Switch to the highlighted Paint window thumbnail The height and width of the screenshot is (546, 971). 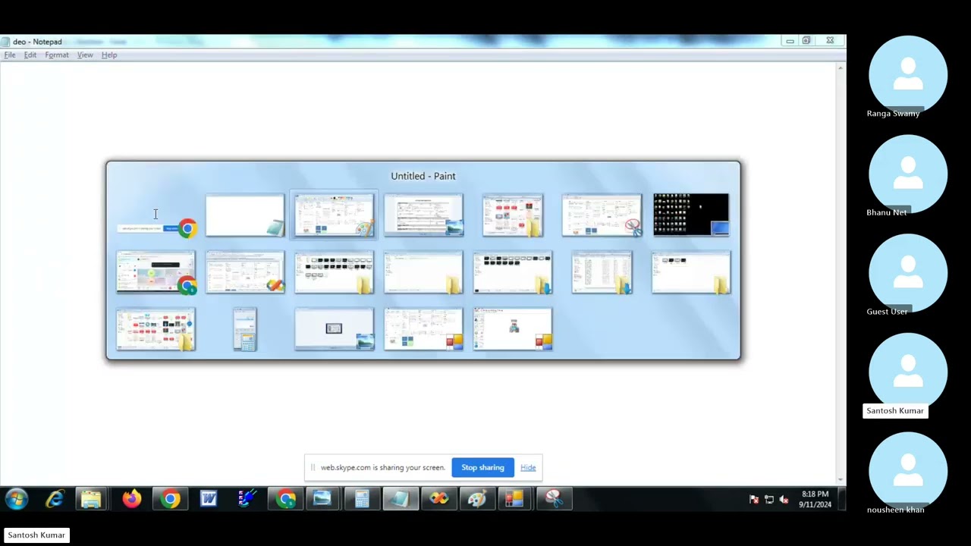point(334,215)
